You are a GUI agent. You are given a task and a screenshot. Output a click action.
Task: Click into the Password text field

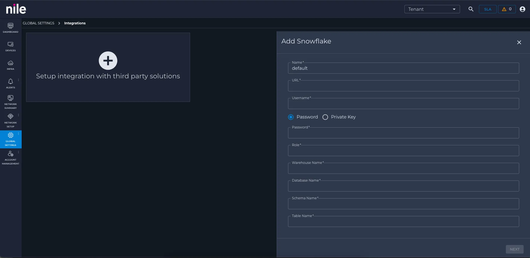coord(403,133)
